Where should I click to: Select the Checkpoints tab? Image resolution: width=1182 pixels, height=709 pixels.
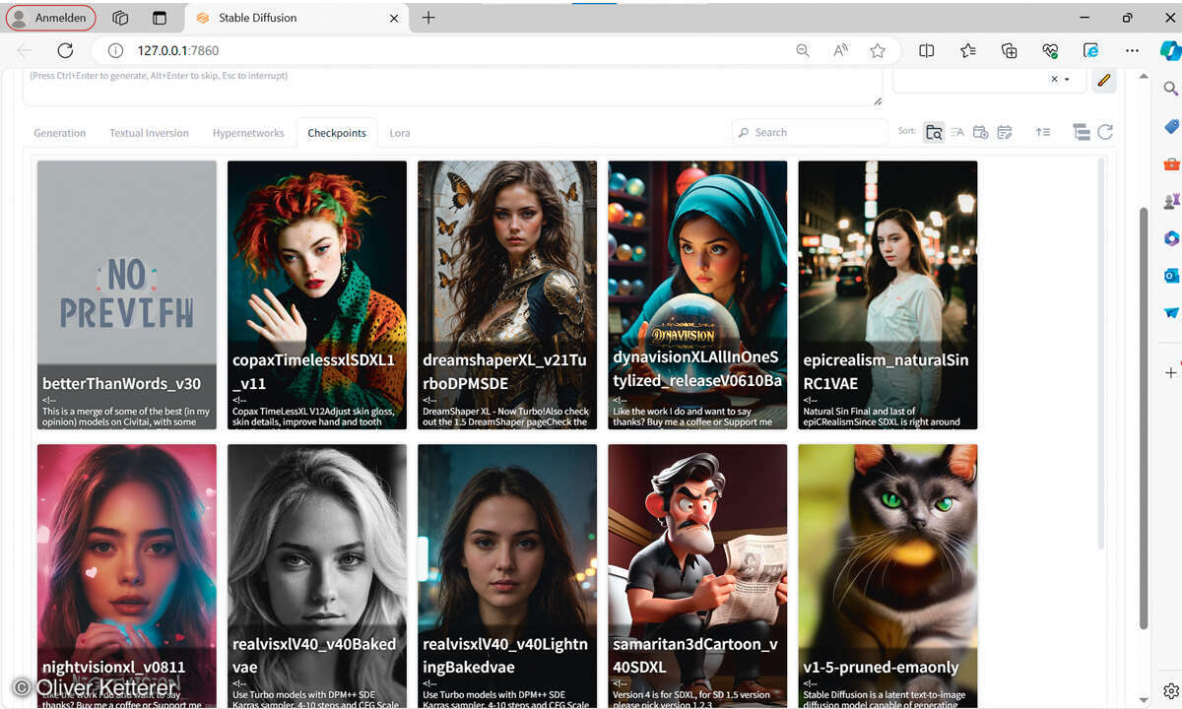(x=337, y=133)
